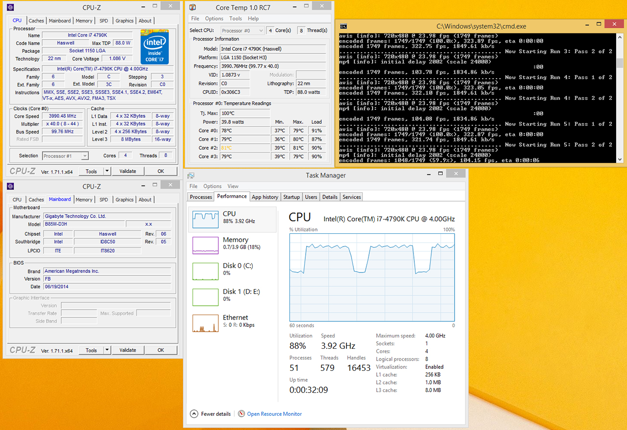Select the Memory graph in Task Manager sidebar
This screenshot has width=627, height=430.
pyautogui.click(x=205, y=245)
